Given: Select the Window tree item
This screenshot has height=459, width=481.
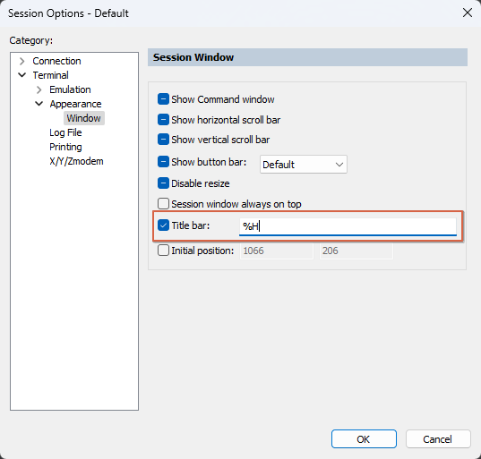Looking at the screenshot, I should coord(83,118).
